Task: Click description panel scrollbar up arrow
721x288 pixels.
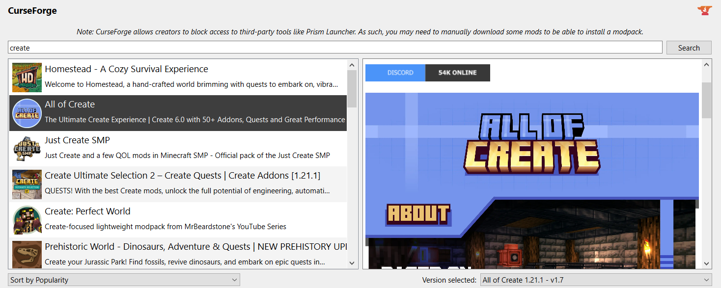Action: [x=706, y=65]
